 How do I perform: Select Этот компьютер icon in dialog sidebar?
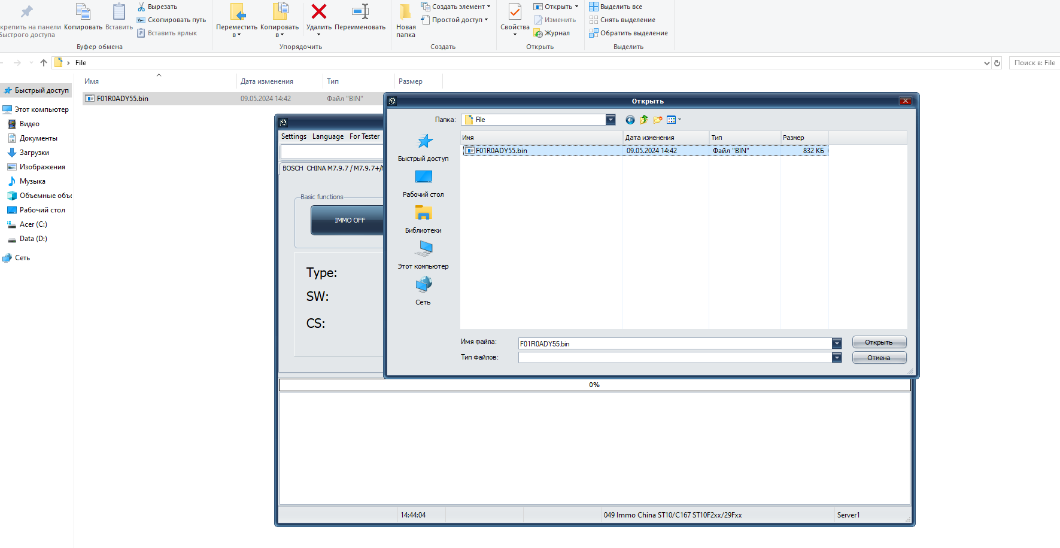point(424,248)
